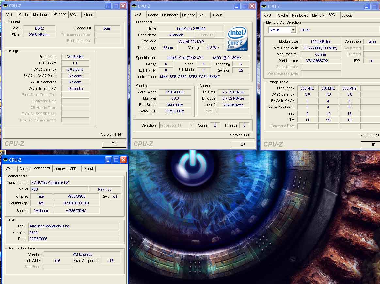Click the Graphic Interface PCI-Express version field
This screenshot has height=284, width=380.
point(82,254)
